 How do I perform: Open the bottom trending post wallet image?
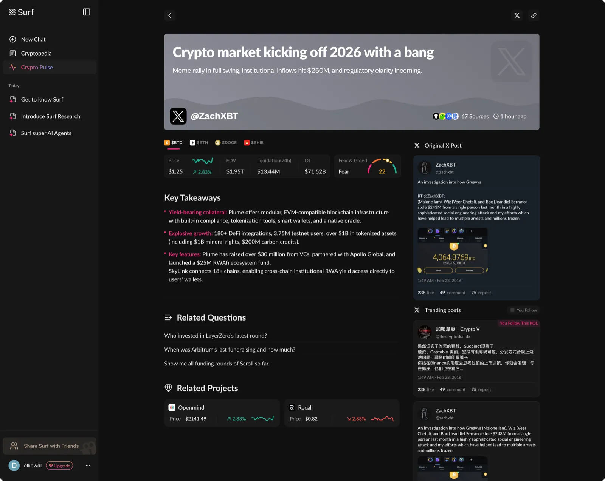point(453,468)
